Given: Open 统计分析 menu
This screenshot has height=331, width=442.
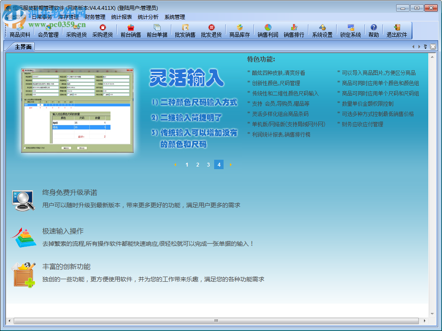Looking at the screenshot, I should 148,17.
